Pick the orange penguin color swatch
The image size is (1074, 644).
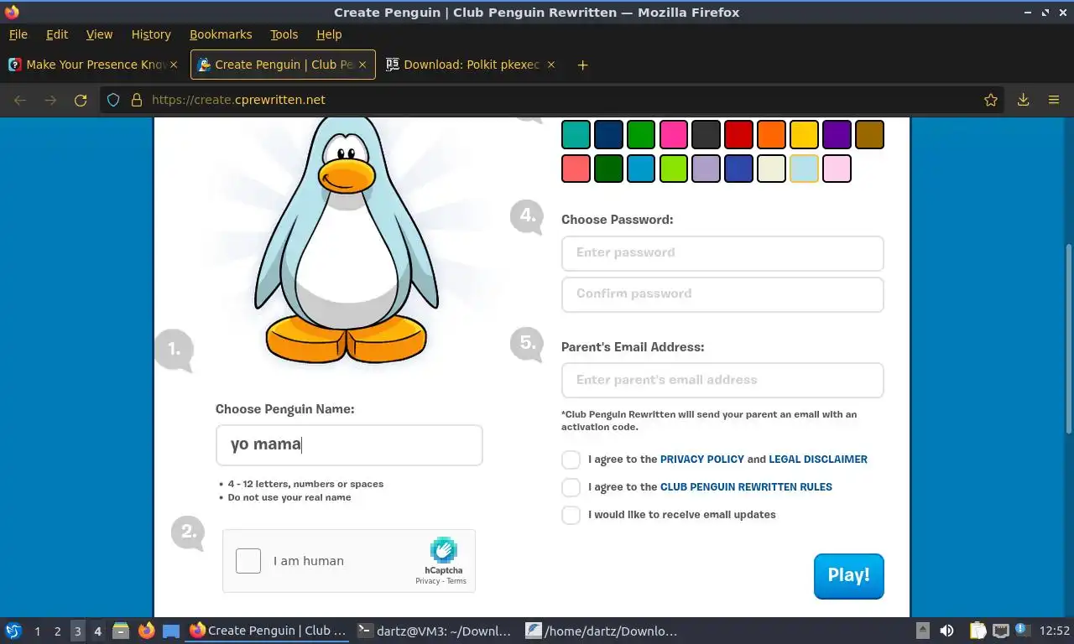pyautogui.click(x=771, y=134)
